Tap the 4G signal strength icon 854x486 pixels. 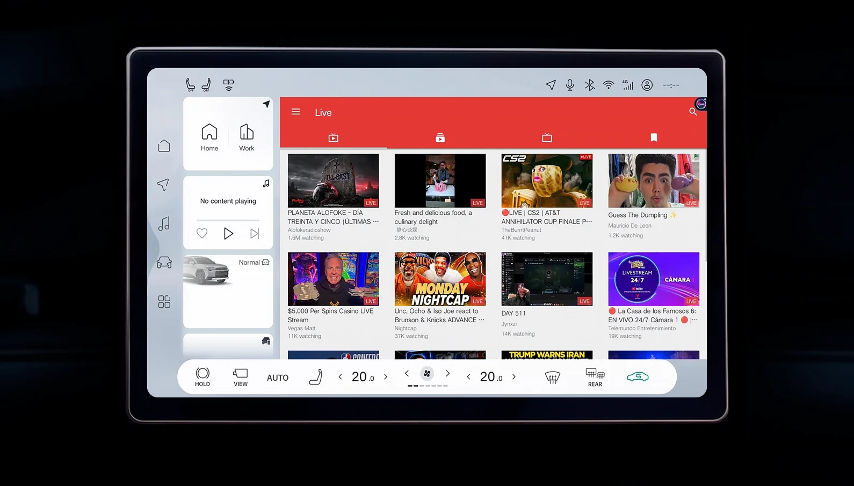[x=627, y=85]
